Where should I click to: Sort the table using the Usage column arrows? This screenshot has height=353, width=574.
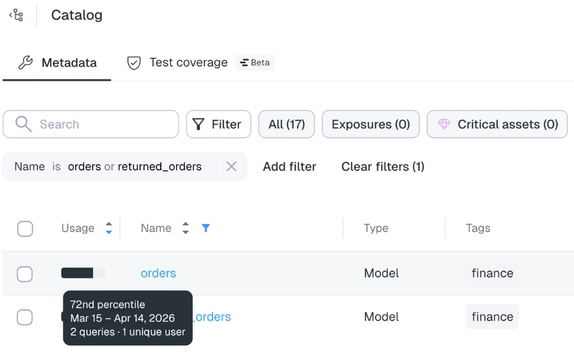coord(109,228)
